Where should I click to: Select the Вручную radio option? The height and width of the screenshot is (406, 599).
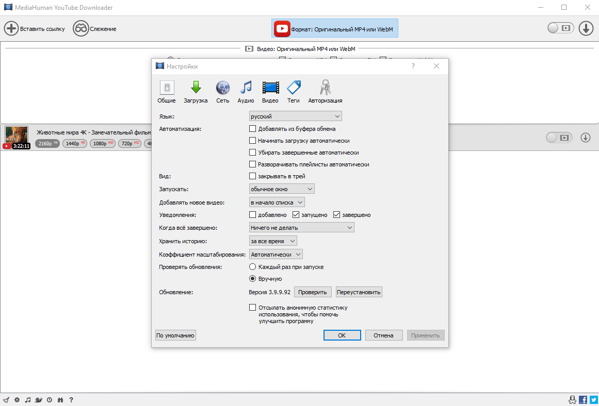pyautogui.click(x=252, y=279)
